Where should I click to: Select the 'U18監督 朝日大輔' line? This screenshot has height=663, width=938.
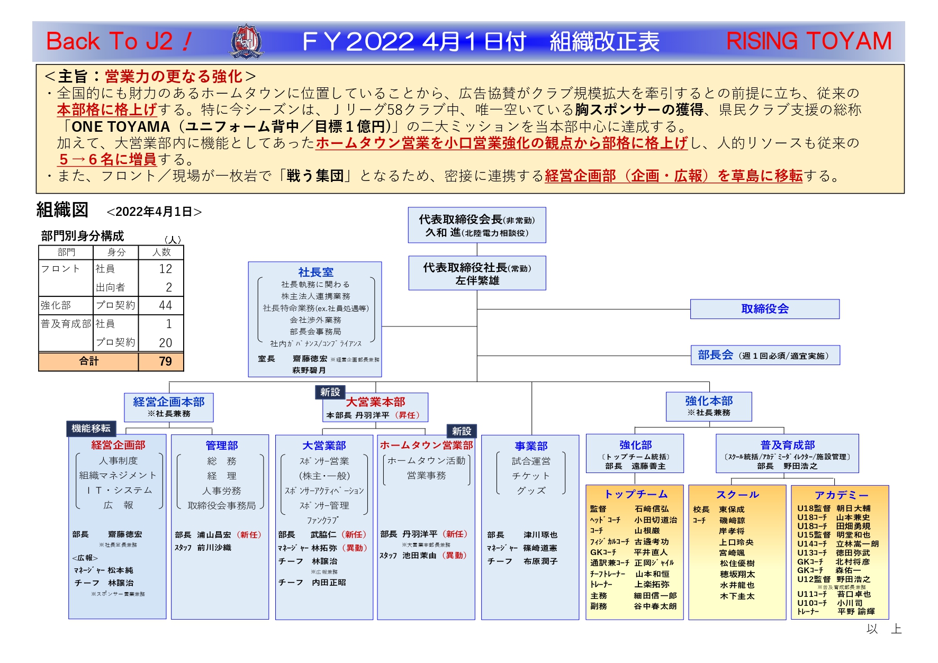[834, 508]
